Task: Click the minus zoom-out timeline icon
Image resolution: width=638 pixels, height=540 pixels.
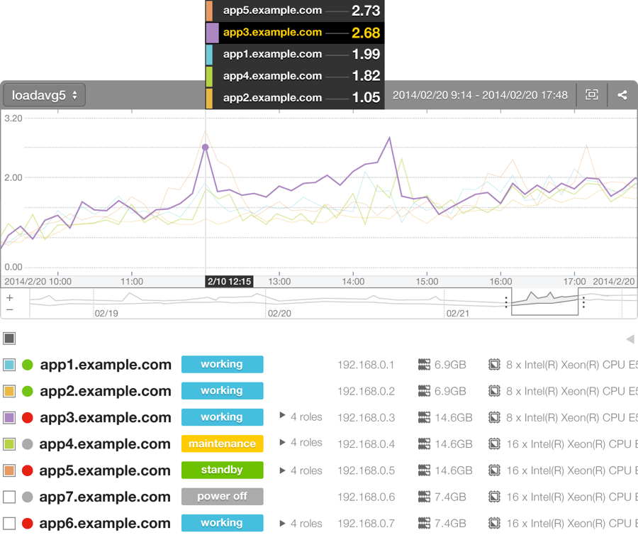Action: pos(10,309)
